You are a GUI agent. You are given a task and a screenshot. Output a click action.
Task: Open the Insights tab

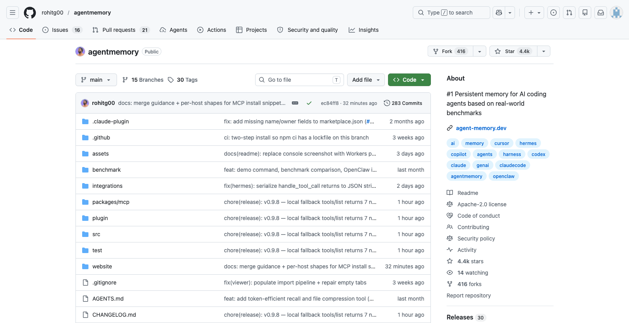364,30
